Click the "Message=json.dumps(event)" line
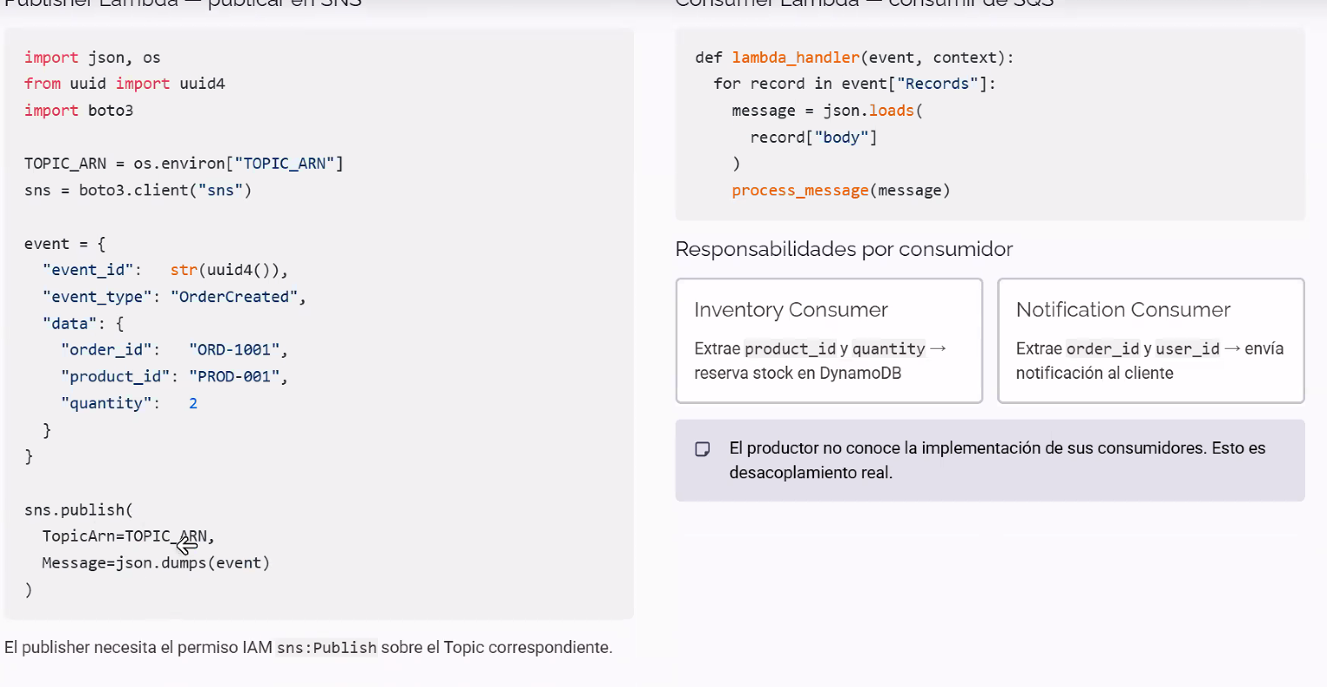The height and width of the screenshot is (687, 1327). coord(156,563)
